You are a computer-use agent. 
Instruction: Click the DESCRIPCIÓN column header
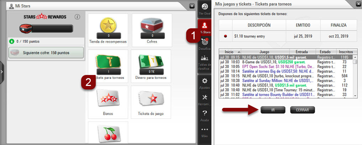259,25
